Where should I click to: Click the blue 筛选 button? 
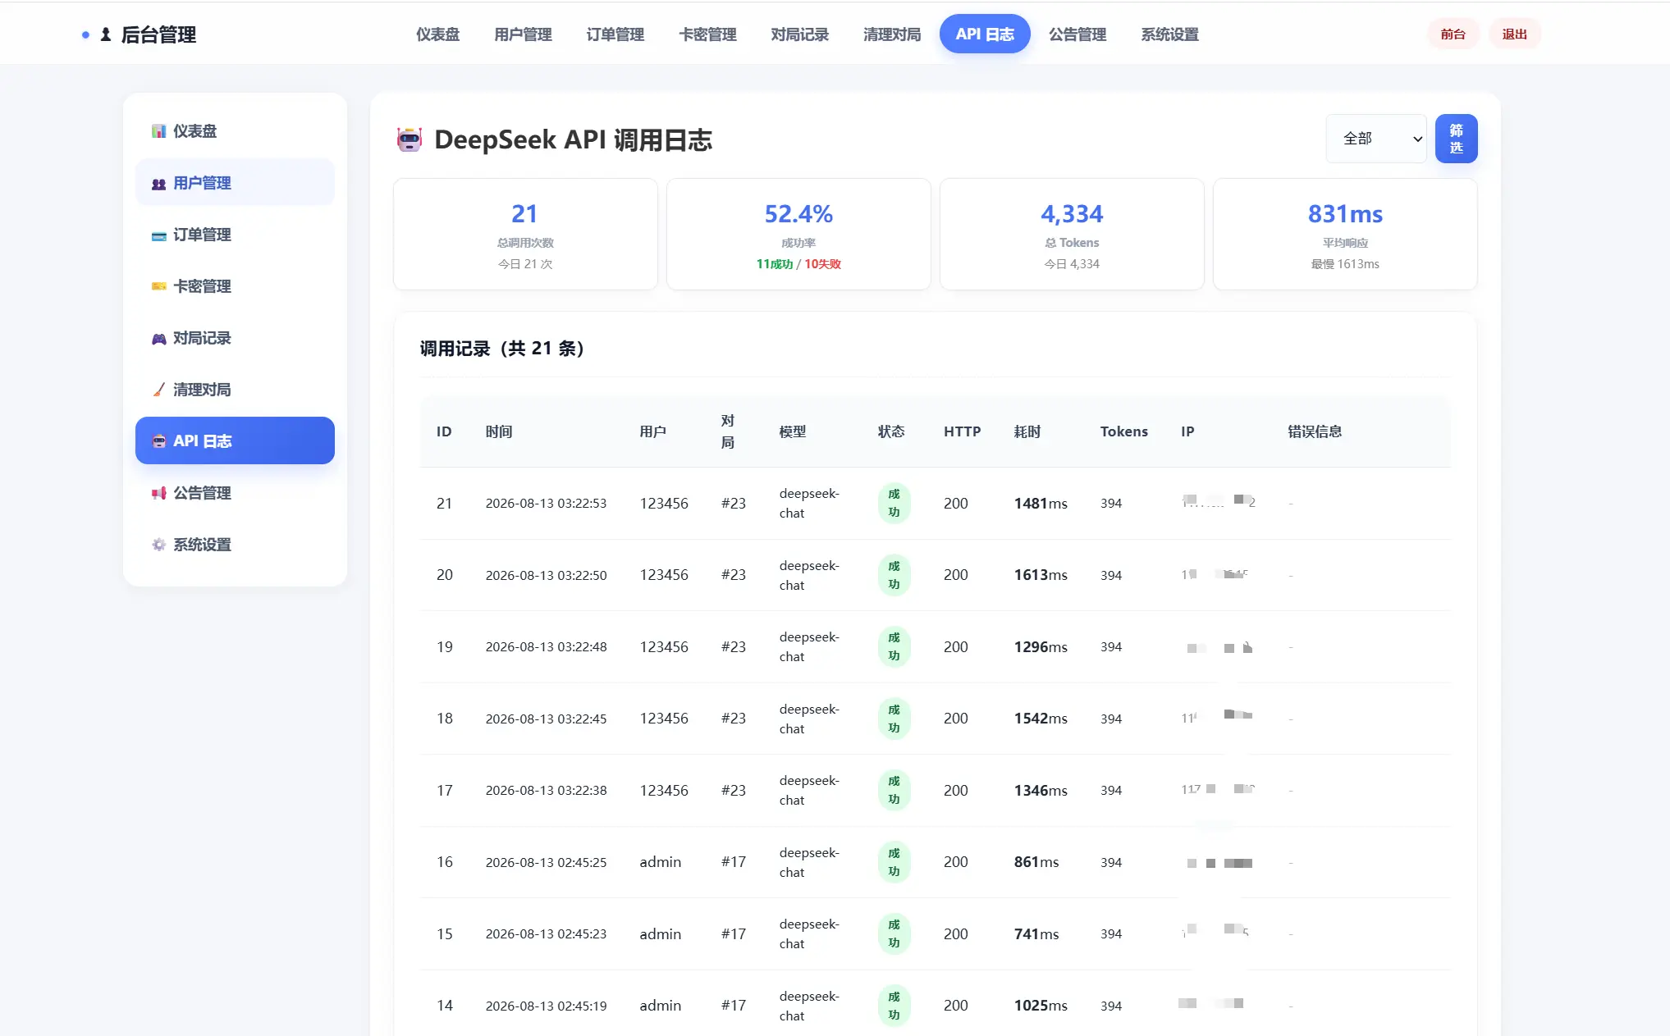1457,139
